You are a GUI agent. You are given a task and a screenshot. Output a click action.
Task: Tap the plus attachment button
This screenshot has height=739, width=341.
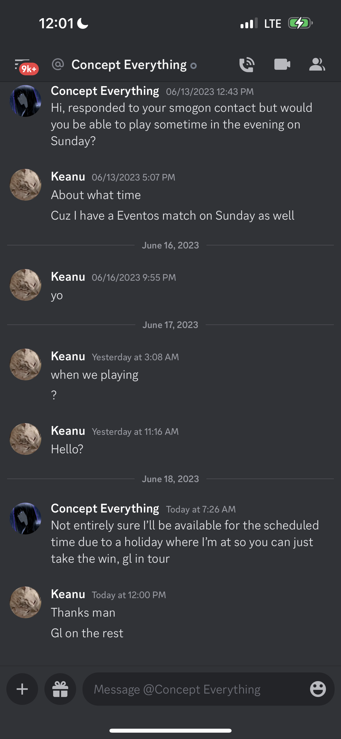pyautogui.click(x=22, y=689)
